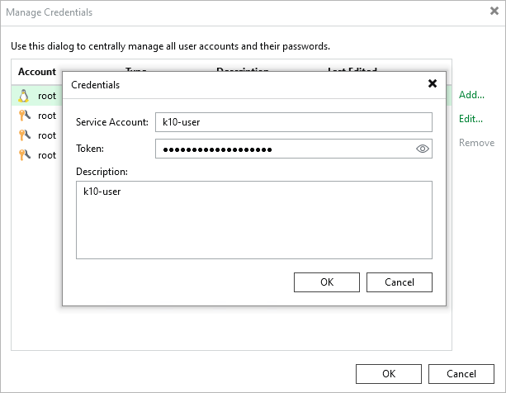The width and height of the screenshot is (506, 393).
Task: Close the inner Credentials dialog
Action: [432, 83]
